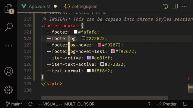Click the --item-active property name
Screen dimensions: 193x108
tap(64, 58)
